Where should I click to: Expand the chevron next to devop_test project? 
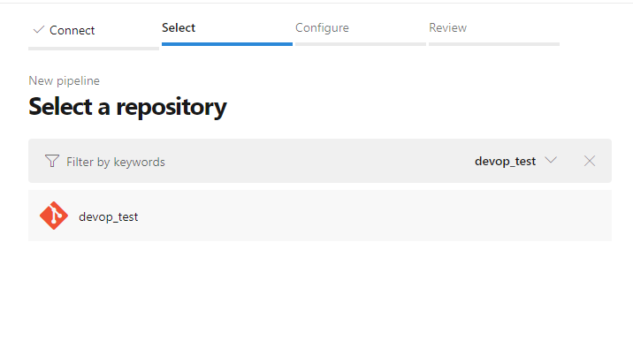[551, 160]
